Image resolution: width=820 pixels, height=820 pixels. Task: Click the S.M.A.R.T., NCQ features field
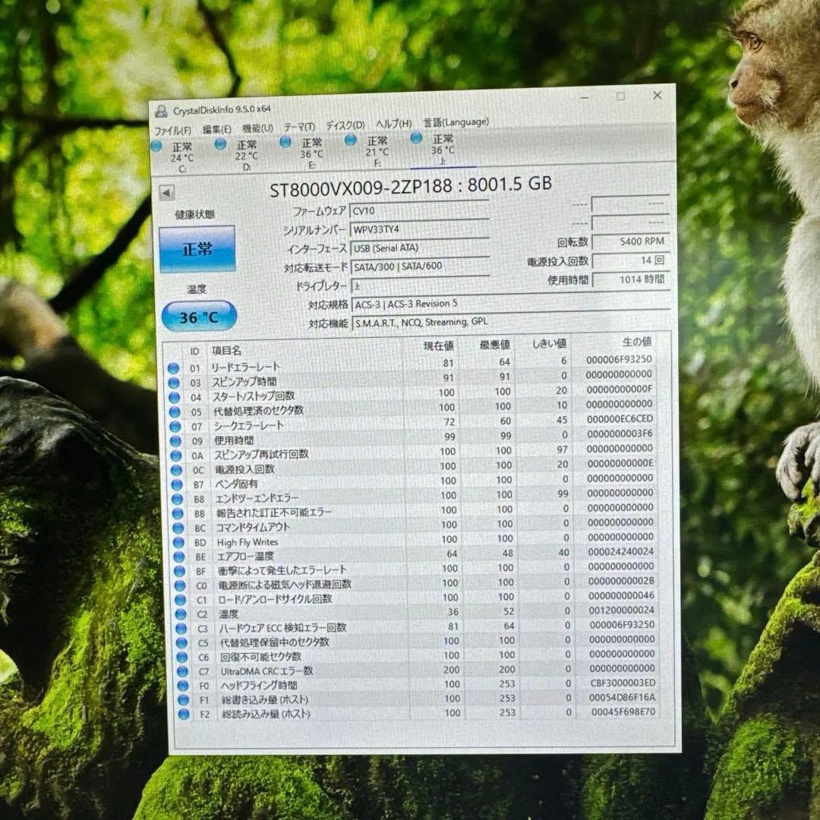tap(512, 322)
